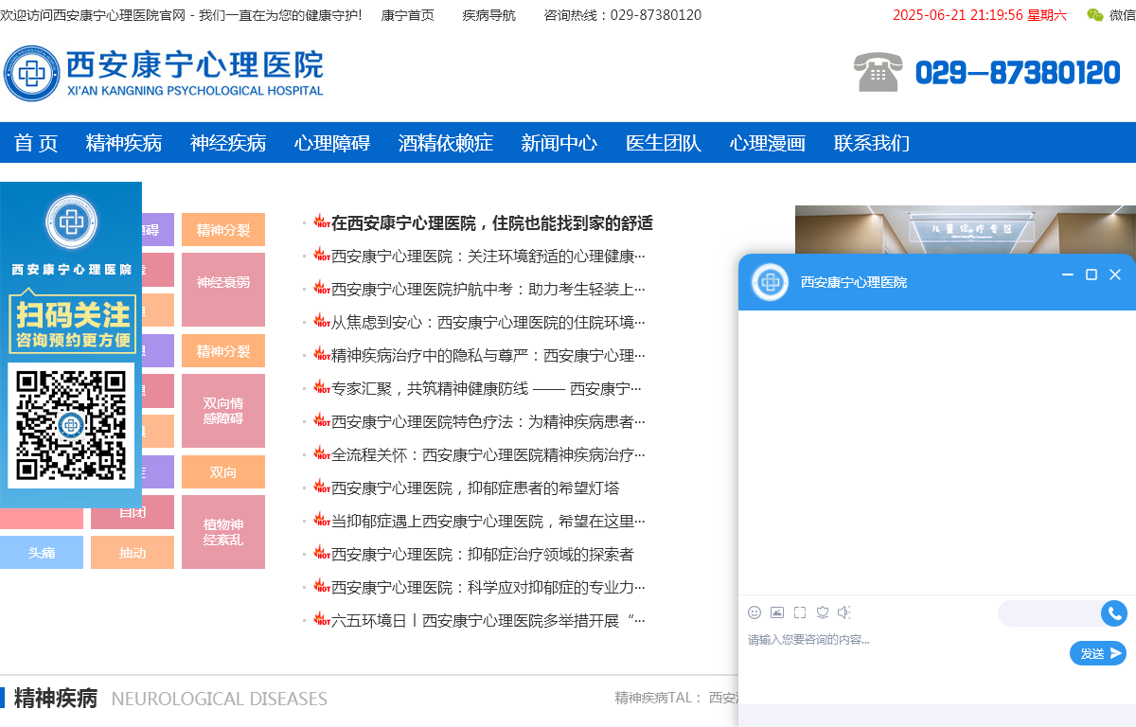Open WeChat via the top-right icon

coord(1093,15)
